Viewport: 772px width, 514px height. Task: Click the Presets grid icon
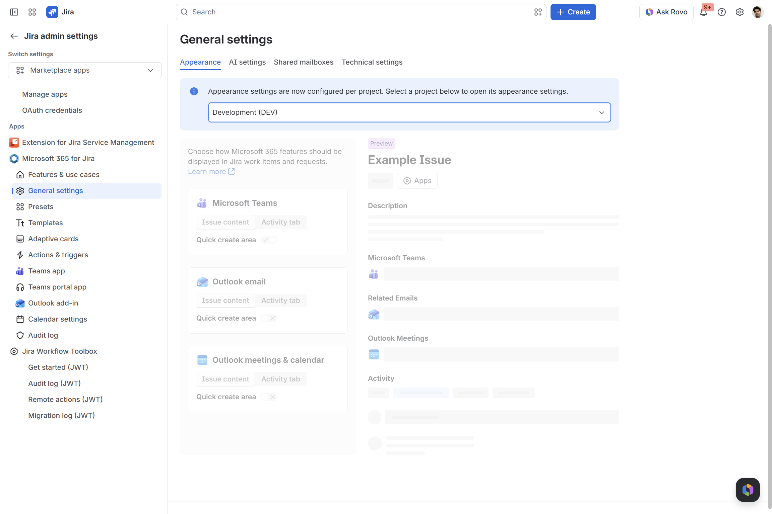click(20, 207)
